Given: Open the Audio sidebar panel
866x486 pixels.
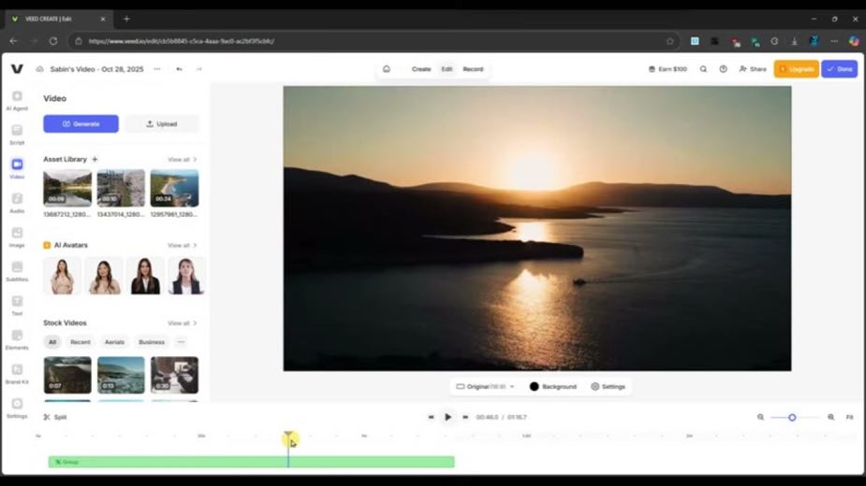Looking at the screenshot, I should (17, 203).
